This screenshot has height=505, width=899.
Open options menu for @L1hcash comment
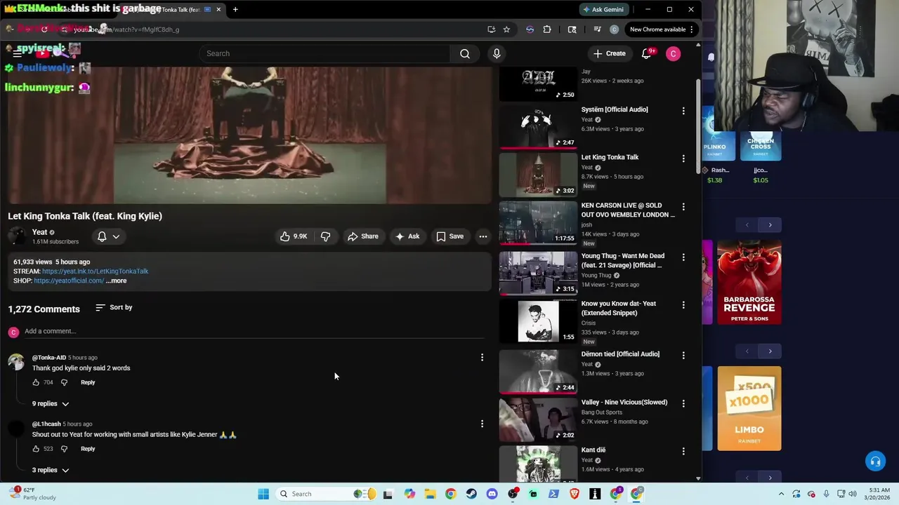(x=482, y=424)
